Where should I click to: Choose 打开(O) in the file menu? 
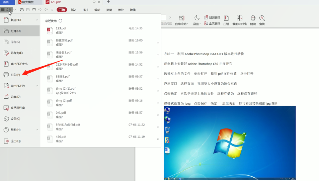point(20,31)
